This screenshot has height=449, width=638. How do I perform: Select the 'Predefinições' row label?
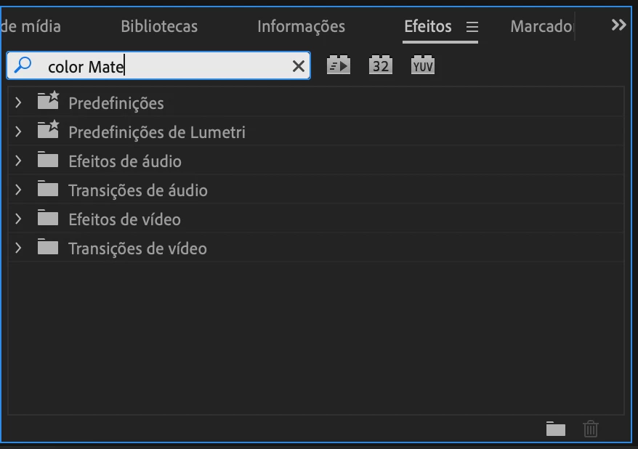pos(116,103)
